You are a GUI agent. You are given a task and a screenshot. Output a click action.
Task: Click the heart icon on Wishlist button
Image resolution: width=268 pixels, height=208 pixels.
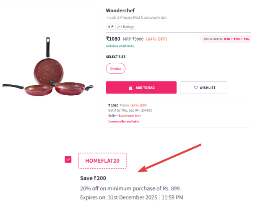(x=195, y=88)
